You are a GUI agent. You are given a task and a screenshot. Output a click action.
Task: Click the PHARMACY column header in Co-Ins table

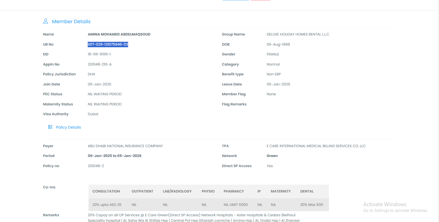pos(234,191)
